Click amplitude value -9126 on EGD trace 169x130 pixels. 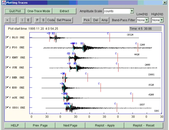point(151,85)
